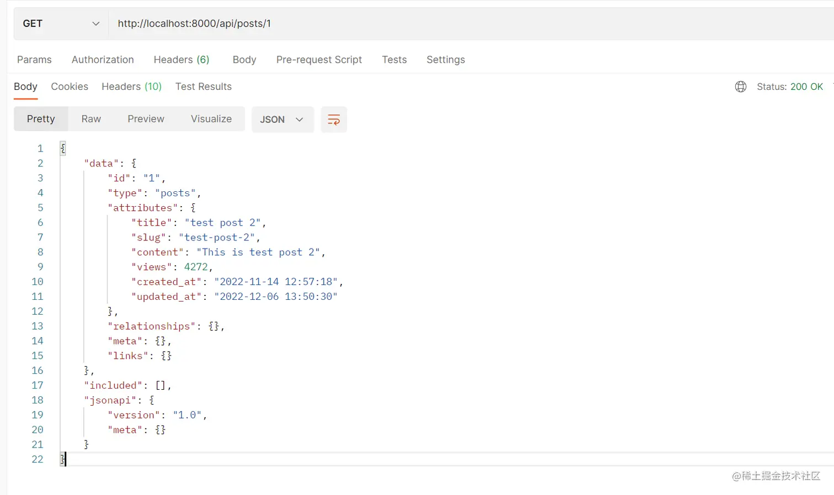Click the "title" key on line 6
This screenshot has height=495, width=834.
152,223
